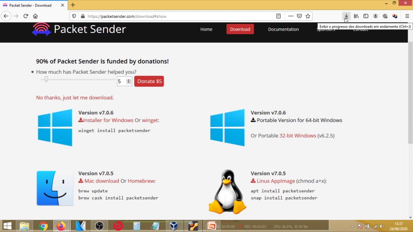
Task: Open the Homebrew link
Action: [x=141, y=181]
